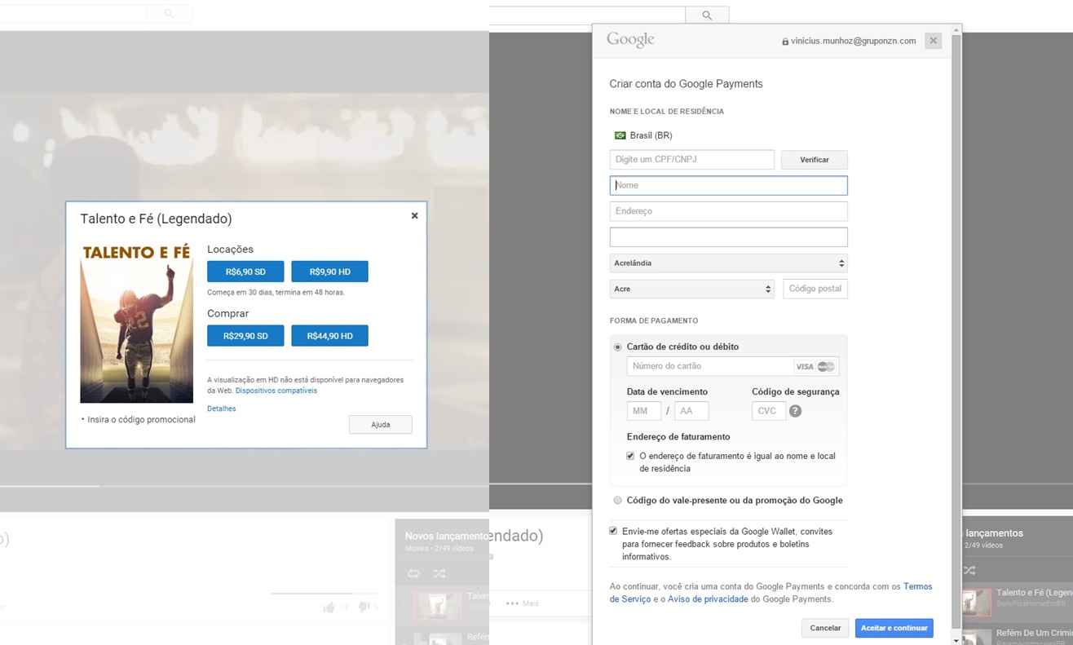Click the video progress bar in left window
Viewport: 1073px width, 645px height.
pyautogui.click(x=245, y=486)
